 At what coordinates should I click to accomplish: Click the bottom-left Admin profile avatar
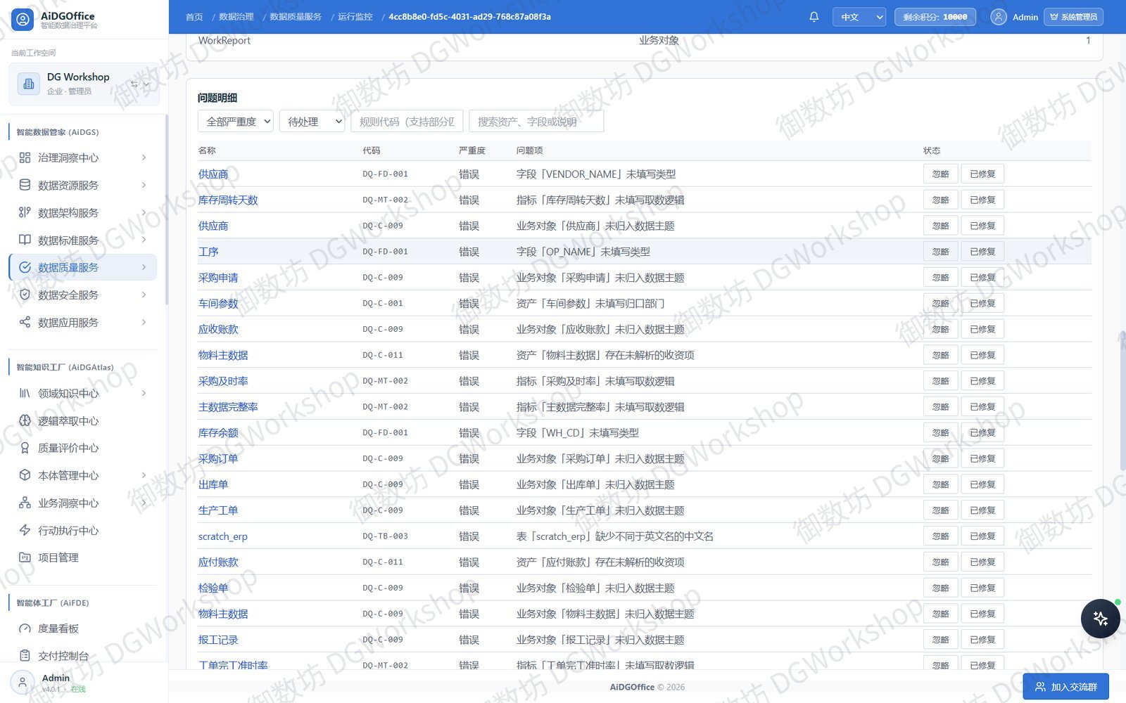click(x=23, y=683)
